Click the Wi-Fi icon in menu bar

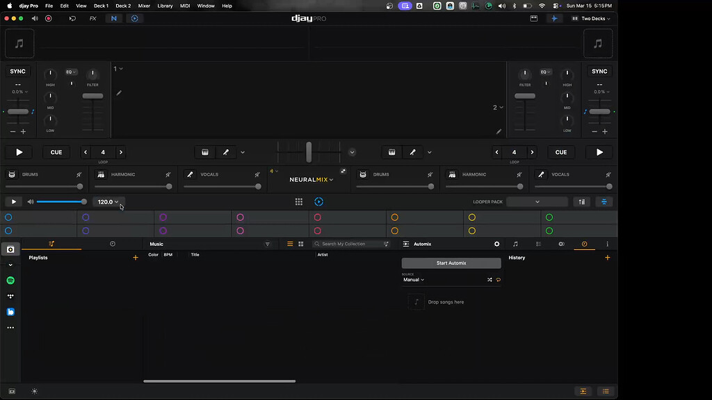pyautogui.click(x=542, y=6)
